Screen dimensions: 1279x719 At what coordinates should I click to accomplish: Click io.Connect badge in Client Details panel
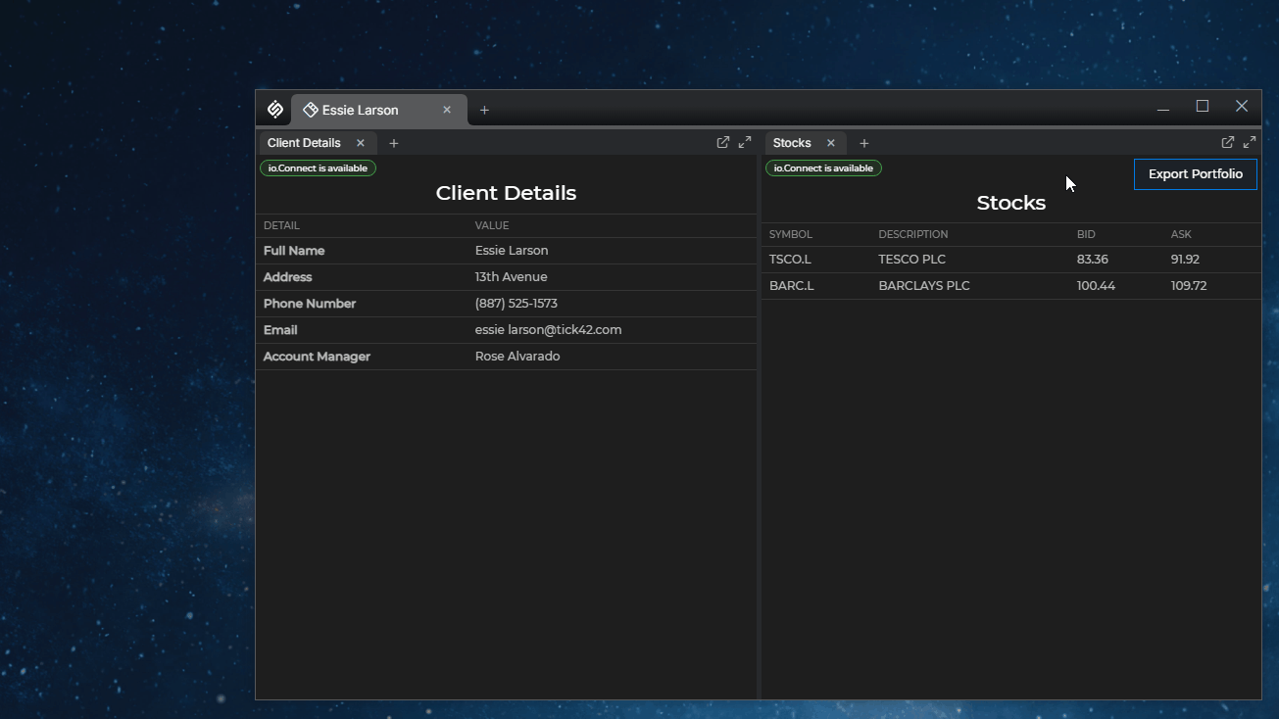pos(318,168)
